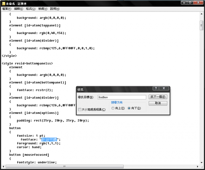The height and width of the screenshot is (170, 205).
Task: Click 找下一個(F) Find Next button
Action: pos(158,97)
